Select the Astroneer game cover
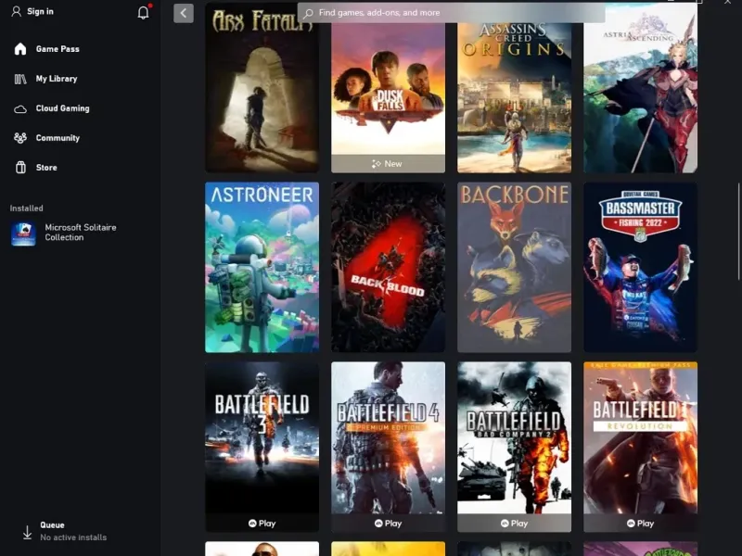Image resolution: width=742 pixels, height=556 pixels. click(x=262, y=267)
